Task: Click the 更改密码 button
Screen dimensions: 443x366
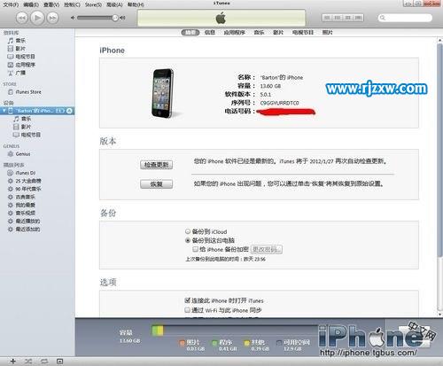Action: [267, 249]
